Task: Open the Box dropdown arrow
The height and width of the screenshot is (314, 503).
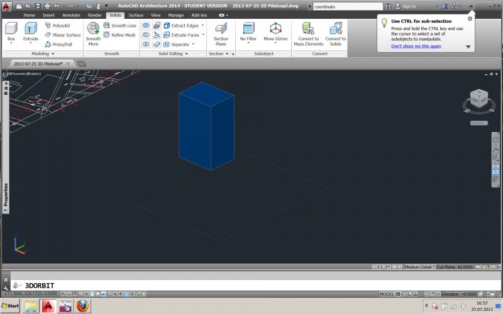Action: 11,43
